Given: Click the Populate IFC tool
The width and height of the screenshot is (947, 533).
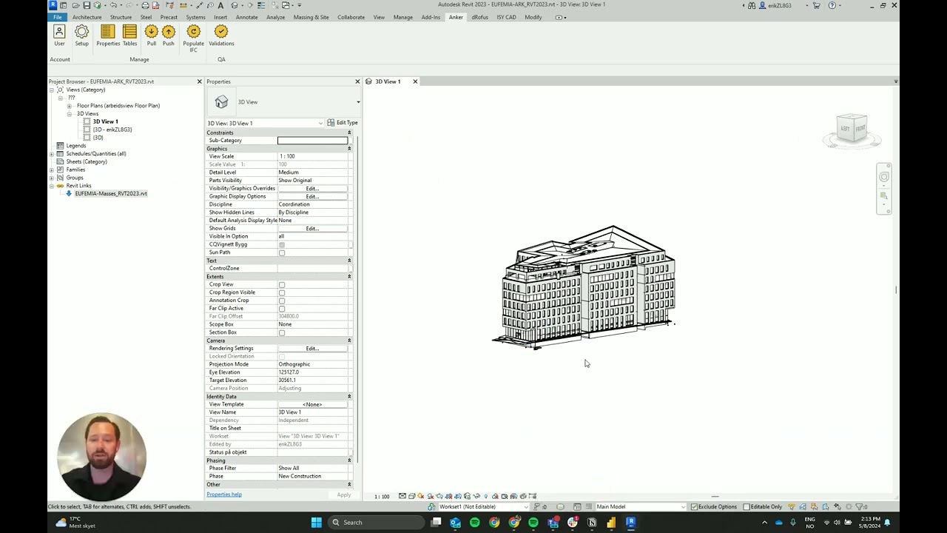Looking at the screenshot, I should click(x=193, y=38).
